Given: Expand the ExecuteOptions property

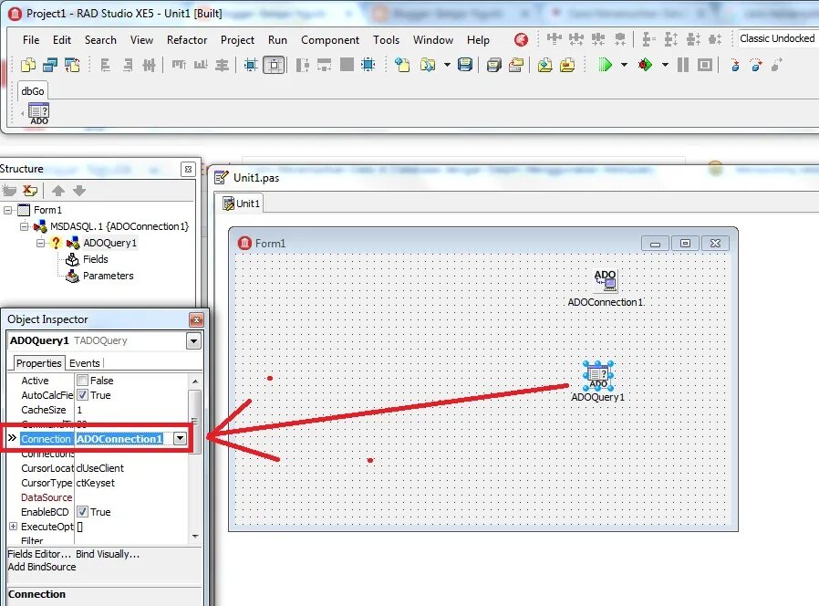Looking at the screenshot, I should coord(13,526).
